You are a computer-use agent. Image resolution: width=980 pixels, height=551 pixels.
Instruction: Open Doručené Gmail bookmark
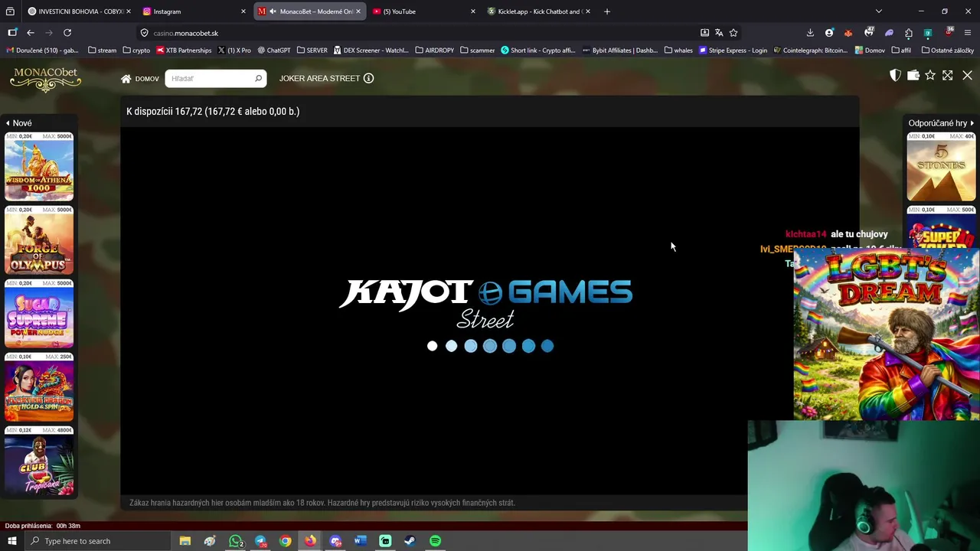click(42, 51)
